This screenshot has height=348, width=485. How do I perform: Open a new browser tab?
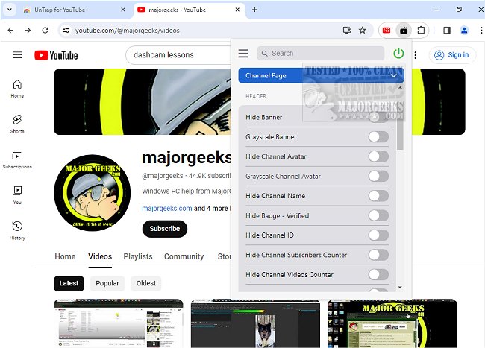[x=254, y=10]
